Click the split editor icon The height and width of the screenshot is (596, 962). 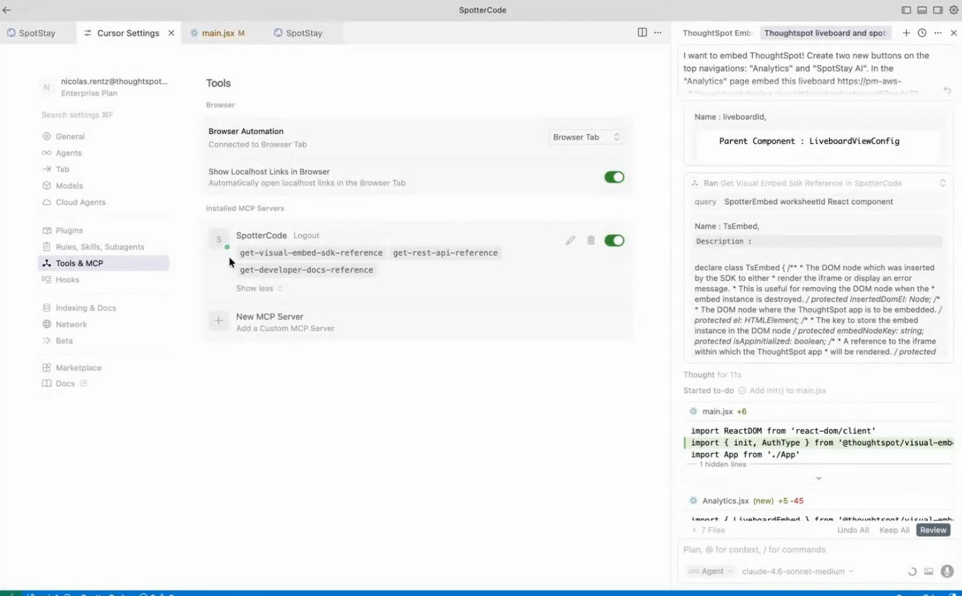point(642,33)
